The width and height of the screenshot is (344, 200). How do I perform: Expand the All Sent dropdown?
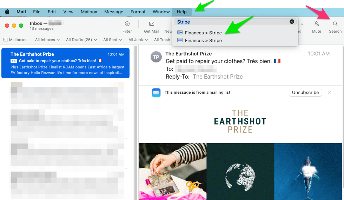(113, 40)
